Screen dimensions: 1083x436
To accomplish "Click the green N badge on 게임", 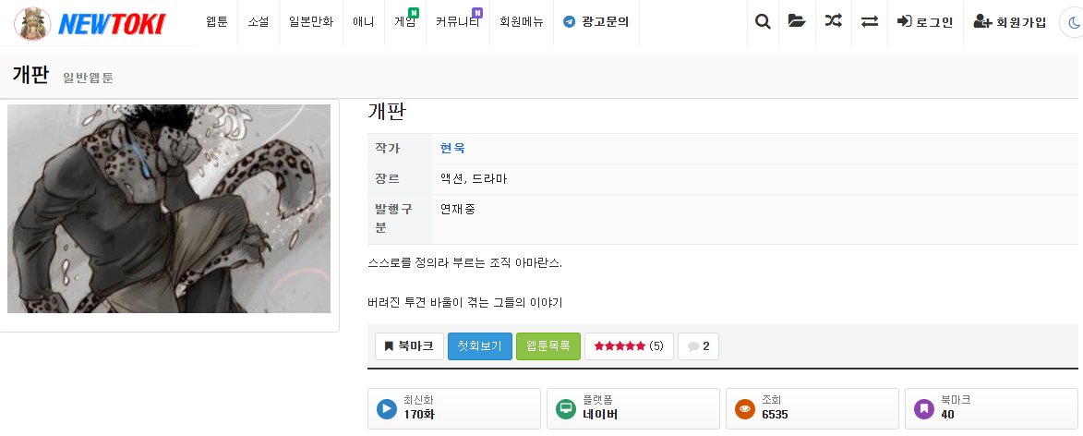I will pos(414,12).
